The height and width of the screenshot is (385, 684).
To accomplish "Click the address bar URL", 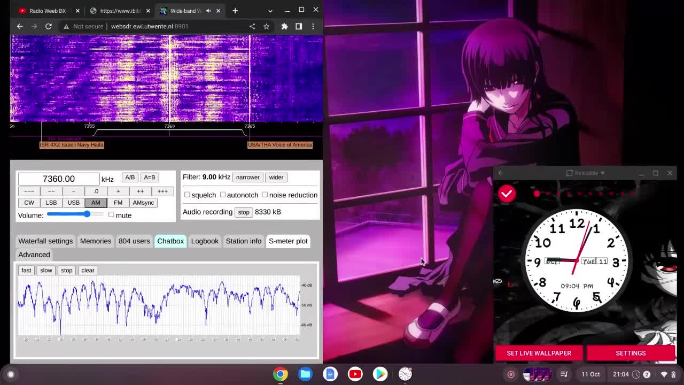I will [x=150, y=26].
